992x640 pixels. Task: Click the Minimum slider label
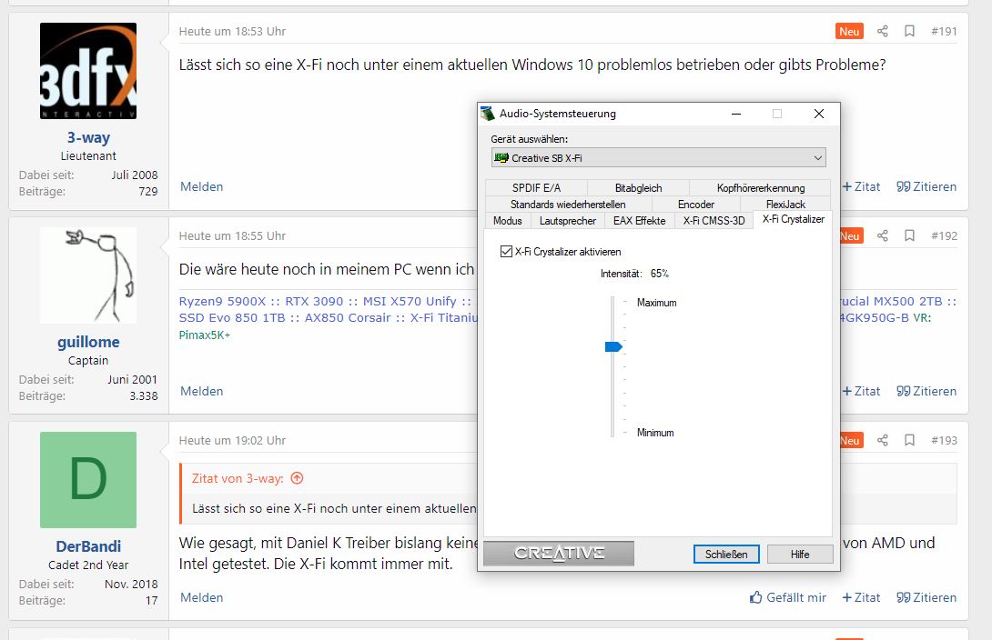click(x=655, y=433)
